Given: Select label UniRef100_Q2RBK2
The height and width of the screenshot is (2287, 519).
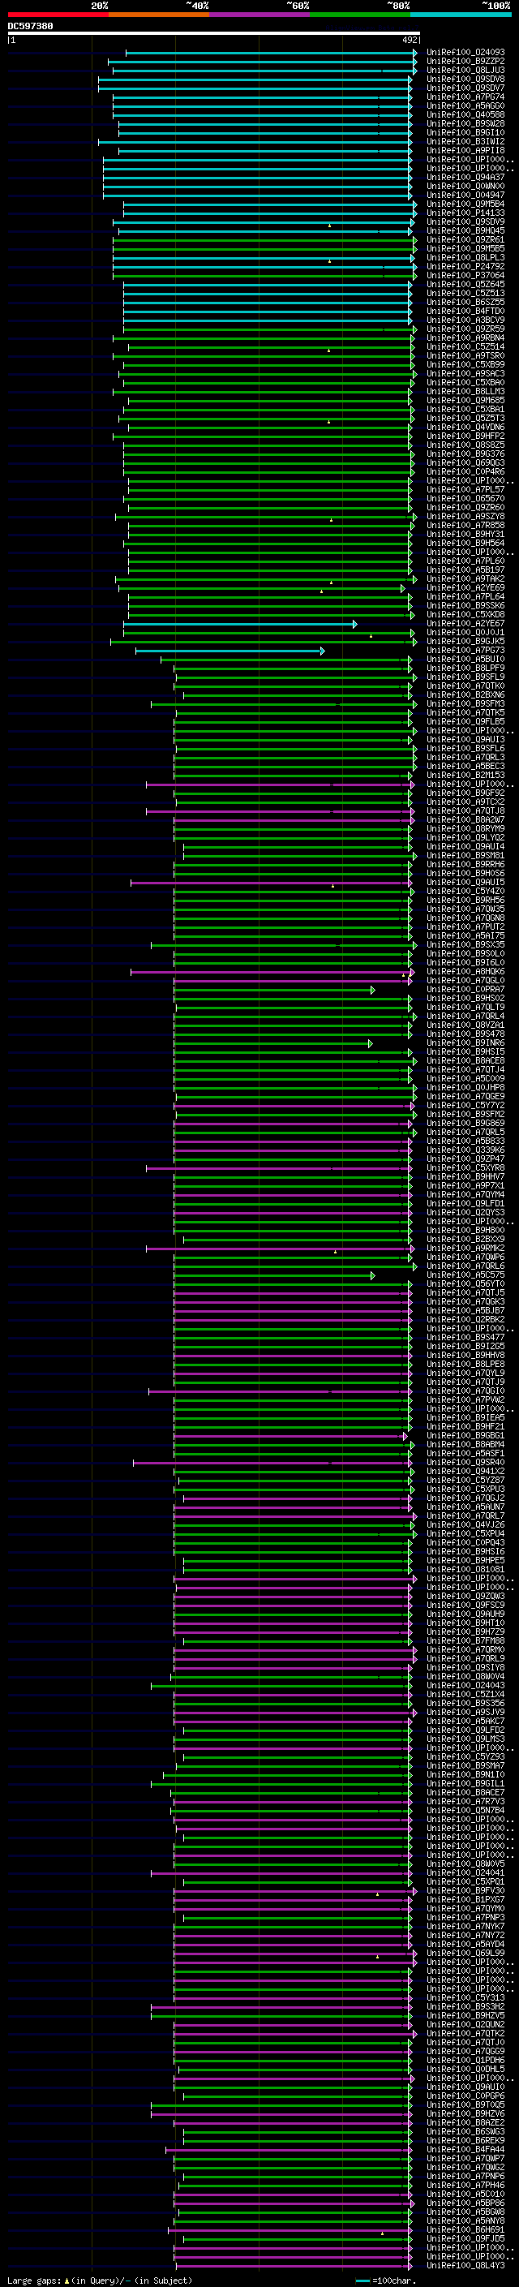Looking at the screenshot, I should pyautogui.click(x=465, y=1319).
